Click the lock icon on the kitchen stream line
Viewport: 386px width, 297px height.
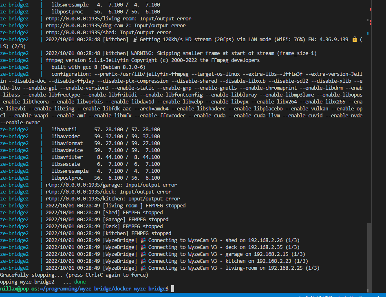coord(354,39)
